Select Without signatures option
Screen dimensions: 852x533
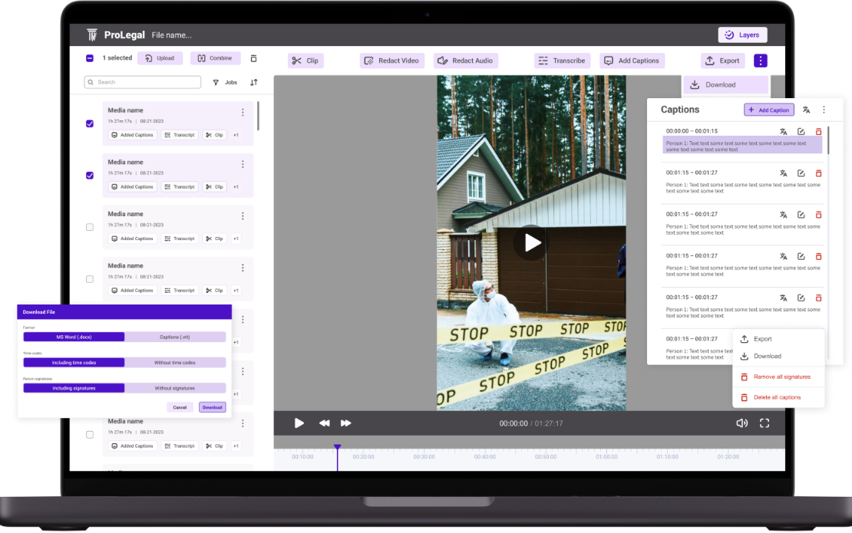coord(175,388)
